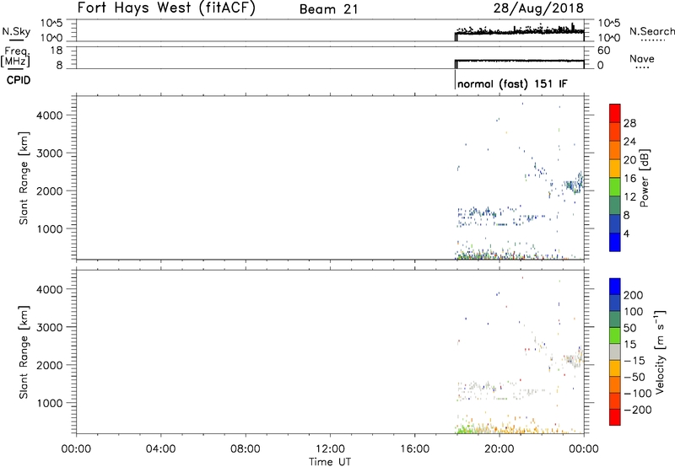Click 'Slant Range [km]' title of velocity panel
The width and height of the screenshot is (675, 467).
click(24, 352)
